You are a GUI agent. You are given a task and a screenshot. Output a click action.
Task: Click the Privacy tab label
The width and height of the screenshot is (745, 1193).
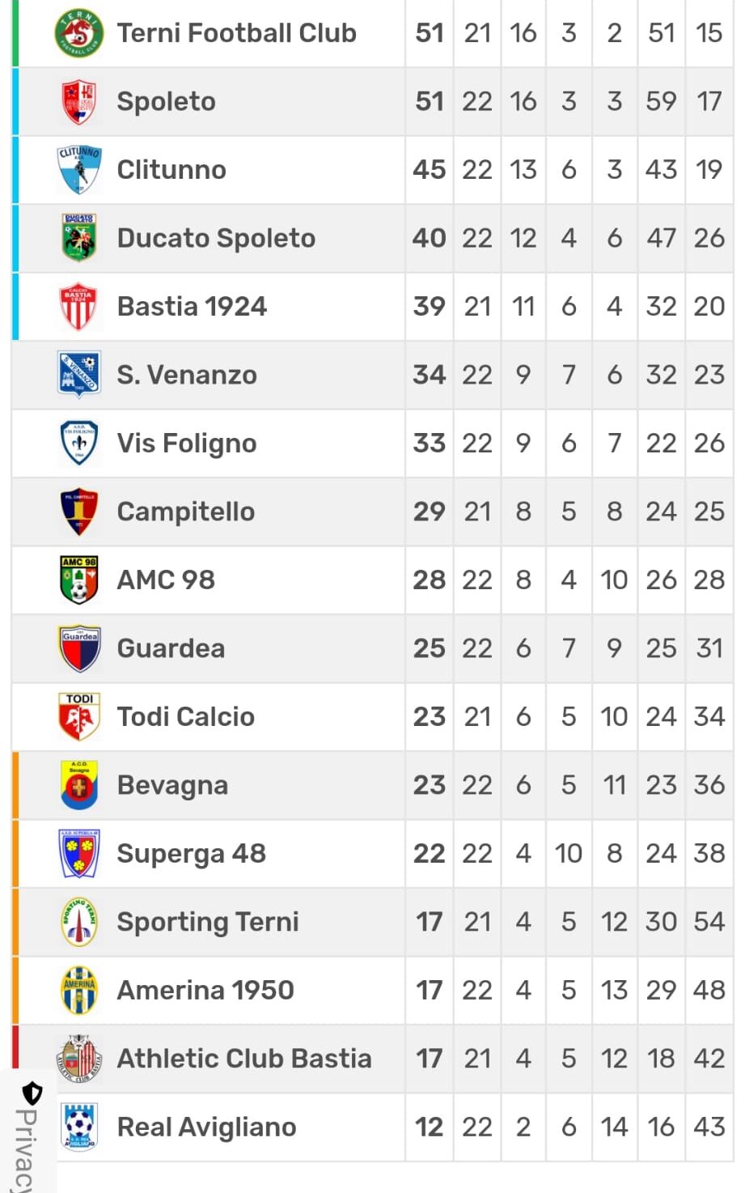tap(26, 1151)
